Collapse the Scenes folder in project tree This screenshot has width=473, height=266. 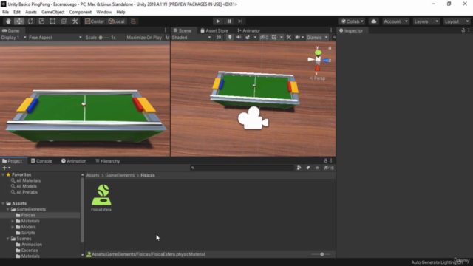8,239
